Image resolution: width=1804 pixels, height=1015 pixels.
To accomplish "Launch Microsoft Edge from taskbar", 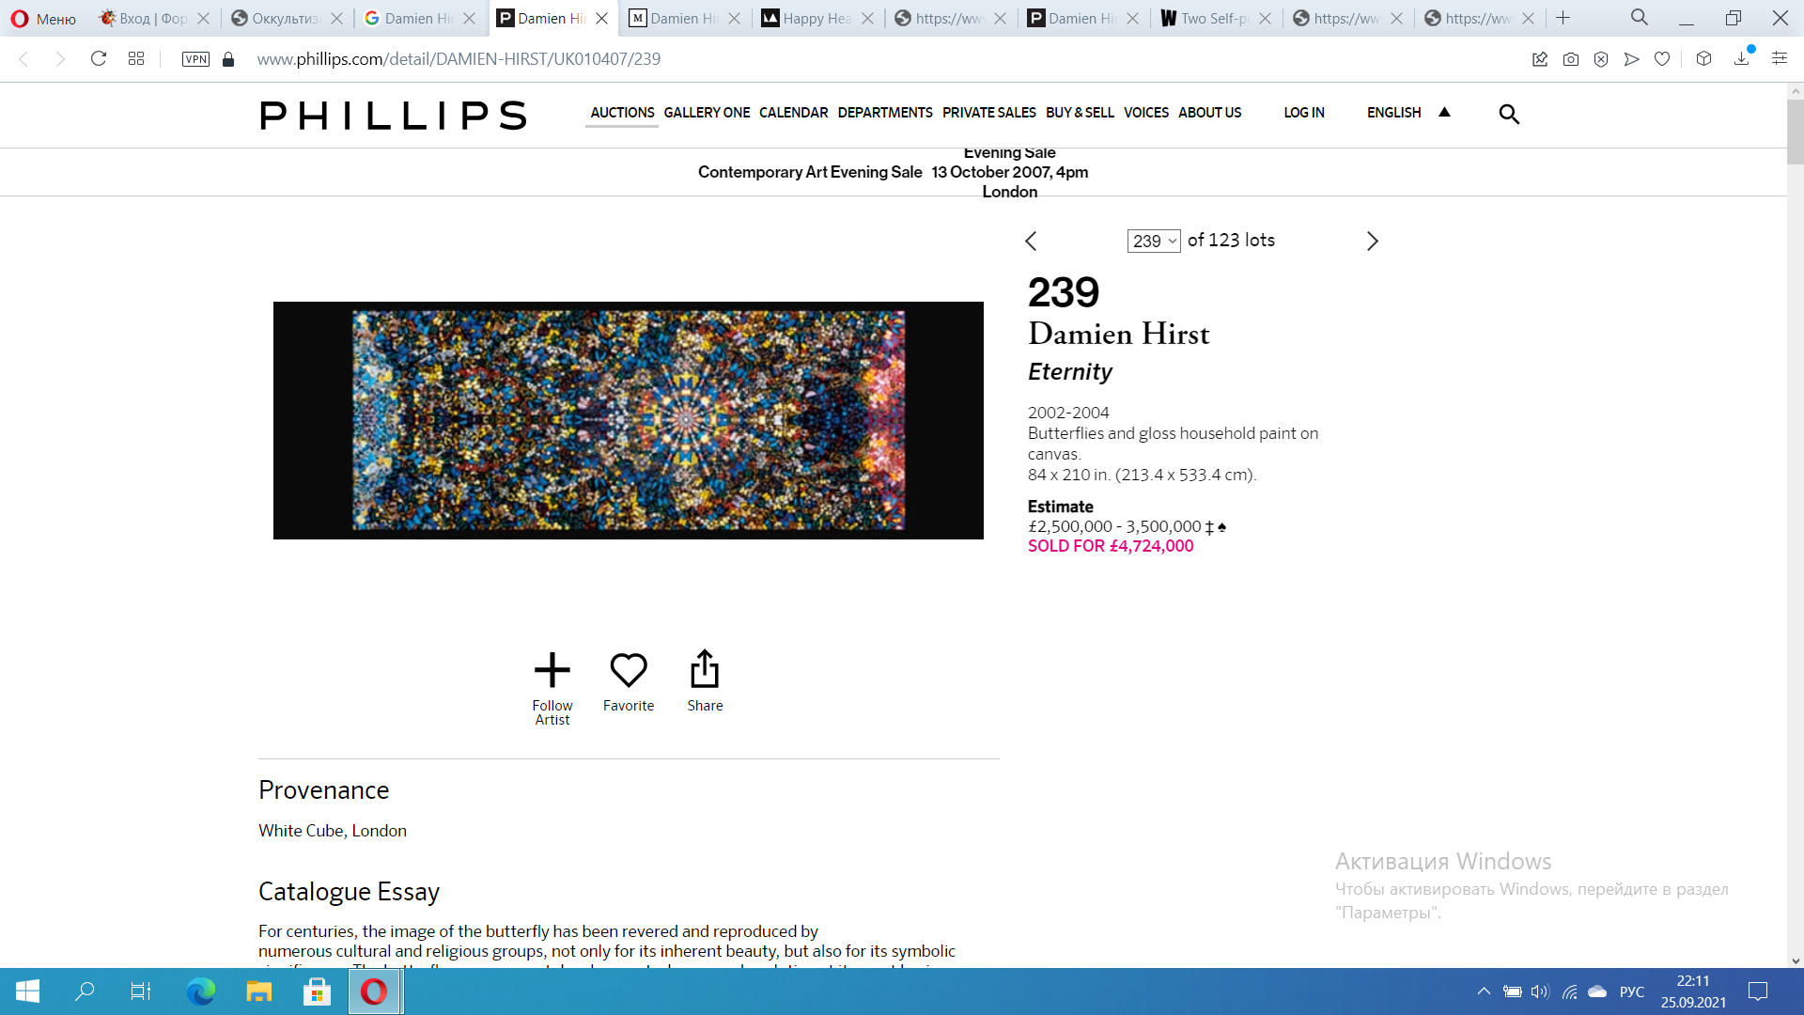I will click(200, 992).
